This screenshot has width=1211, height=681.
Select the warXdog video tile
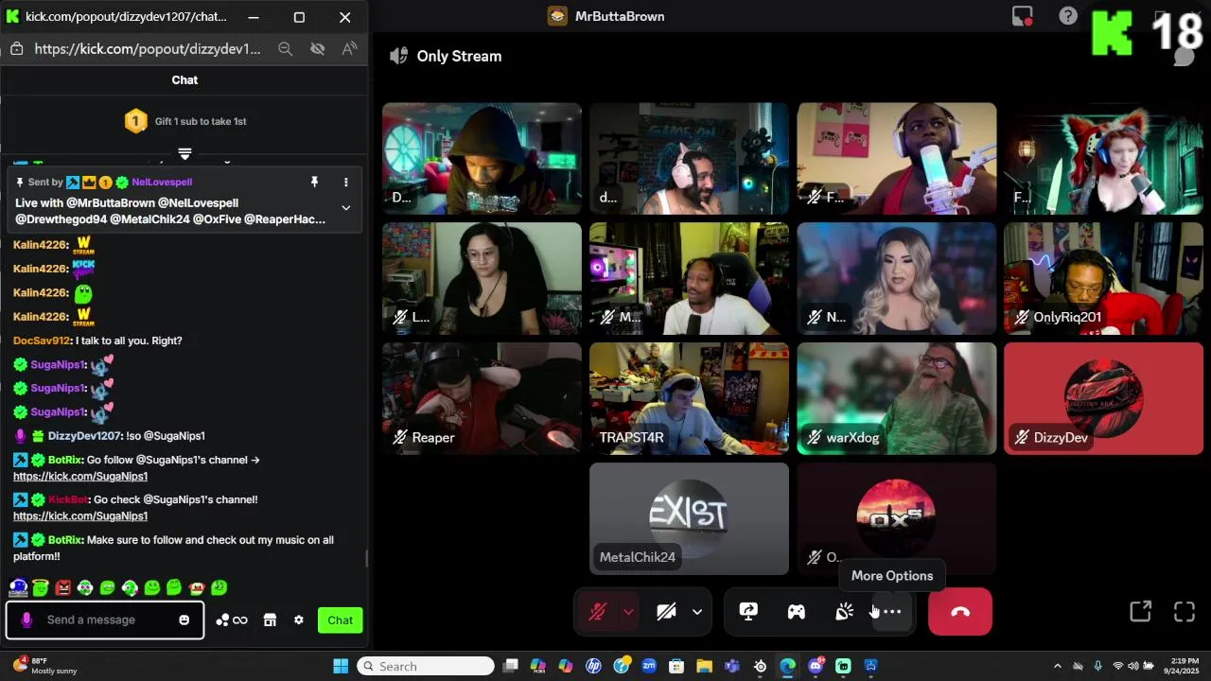(896, 398)
